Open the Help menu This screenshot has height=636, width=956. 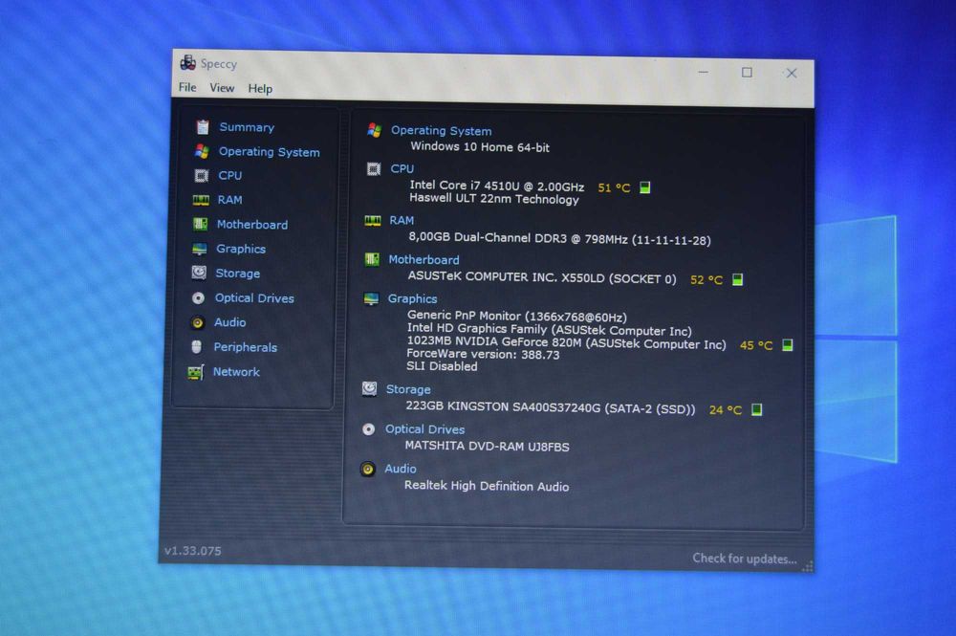click(260, 88)
